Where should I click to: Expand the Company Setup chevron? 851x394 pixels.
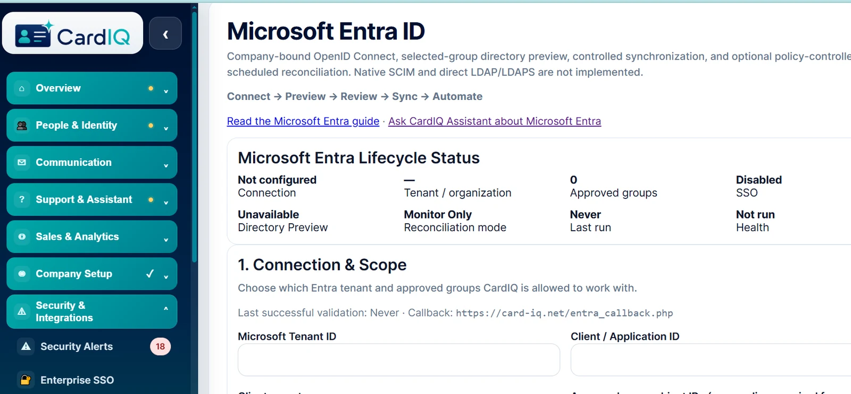(166, 276)
